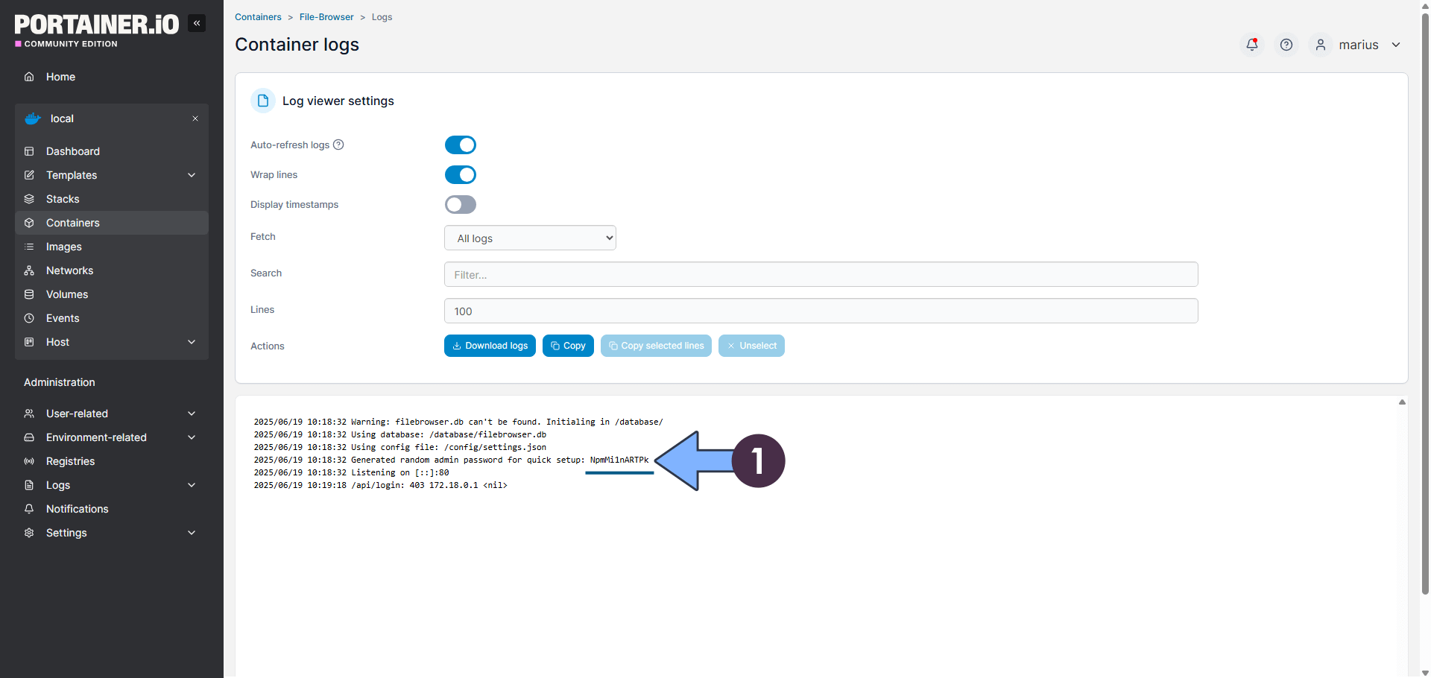Follow the File-Browser breadcrumb link

(326, 17)
